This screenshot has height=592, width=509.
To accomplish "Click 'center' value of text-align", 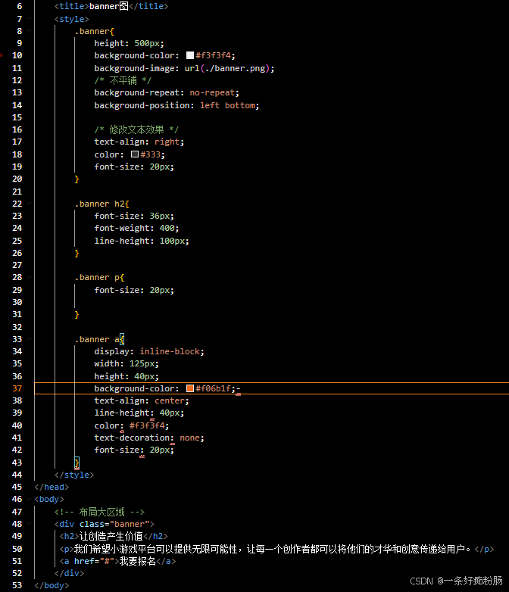I will click(x=170, y=400).
